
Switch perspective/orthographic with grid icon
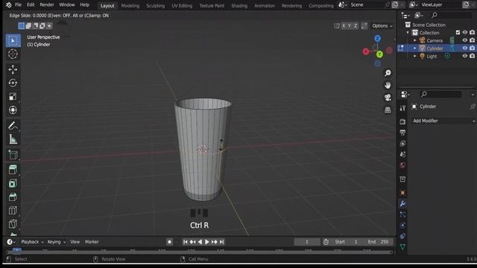tap(388, 109)
